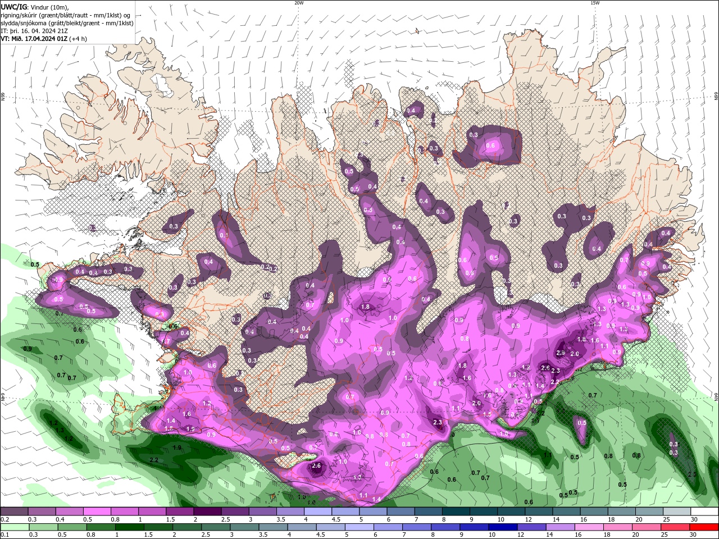The height and width of the screenshot is (539, 719).
Task: Pick the violet bottom-row swatch starting at 12
Action: pyautogui.click(x=531, y=527)
